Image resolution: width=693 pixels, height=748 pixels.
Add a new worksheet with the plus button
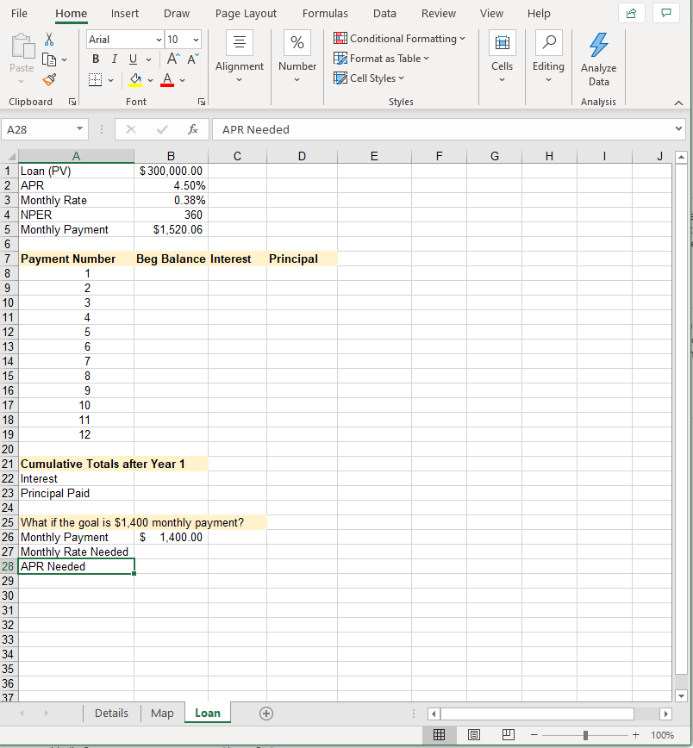pos(265,713)
